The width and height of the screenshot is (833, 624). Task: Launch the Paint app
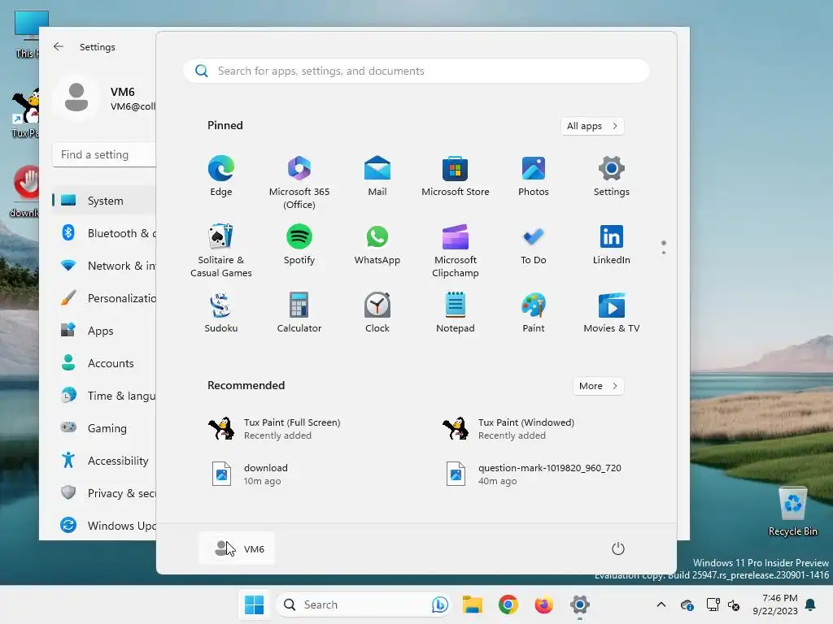534,313
